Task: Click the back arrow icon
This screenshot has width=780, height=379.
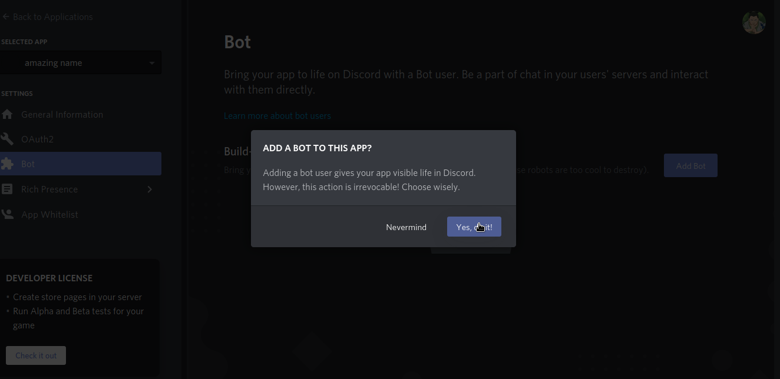Action: 5,17
